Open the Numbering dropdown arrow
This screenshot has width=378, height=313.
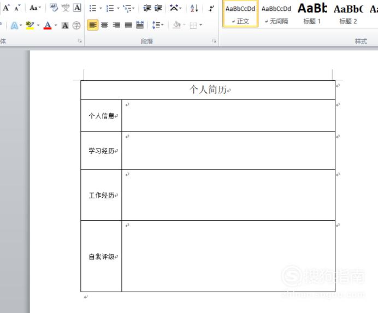[x=118, y=8]
